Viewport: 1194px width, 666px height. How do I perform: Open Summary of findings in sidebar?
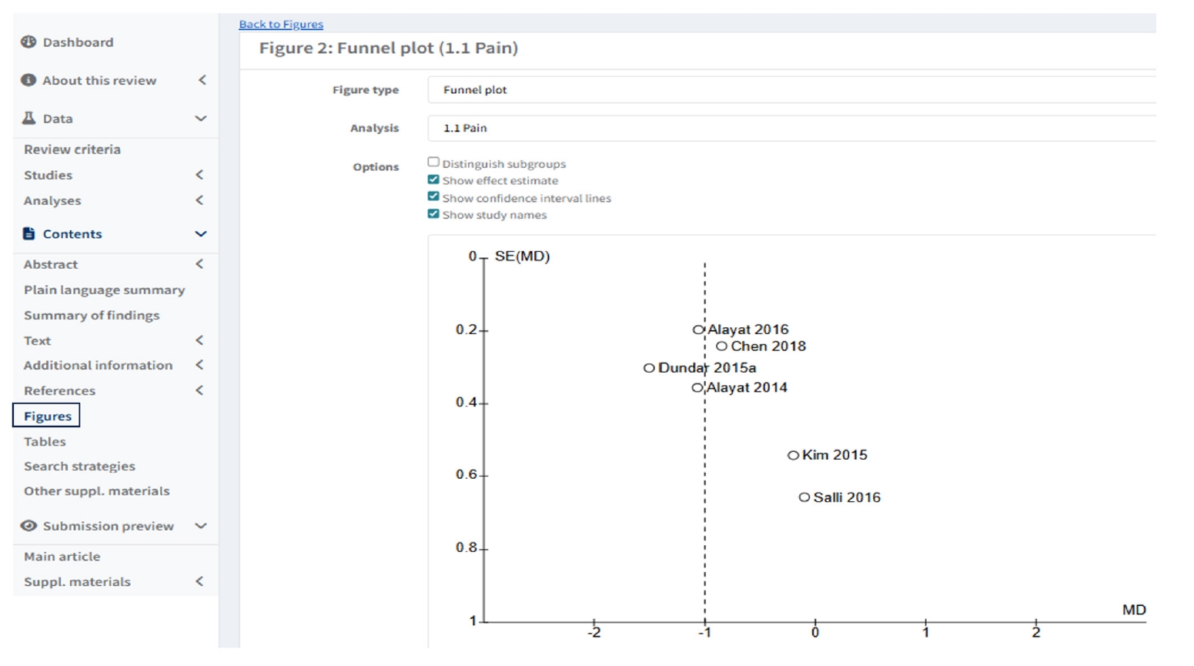pos(92,315)
